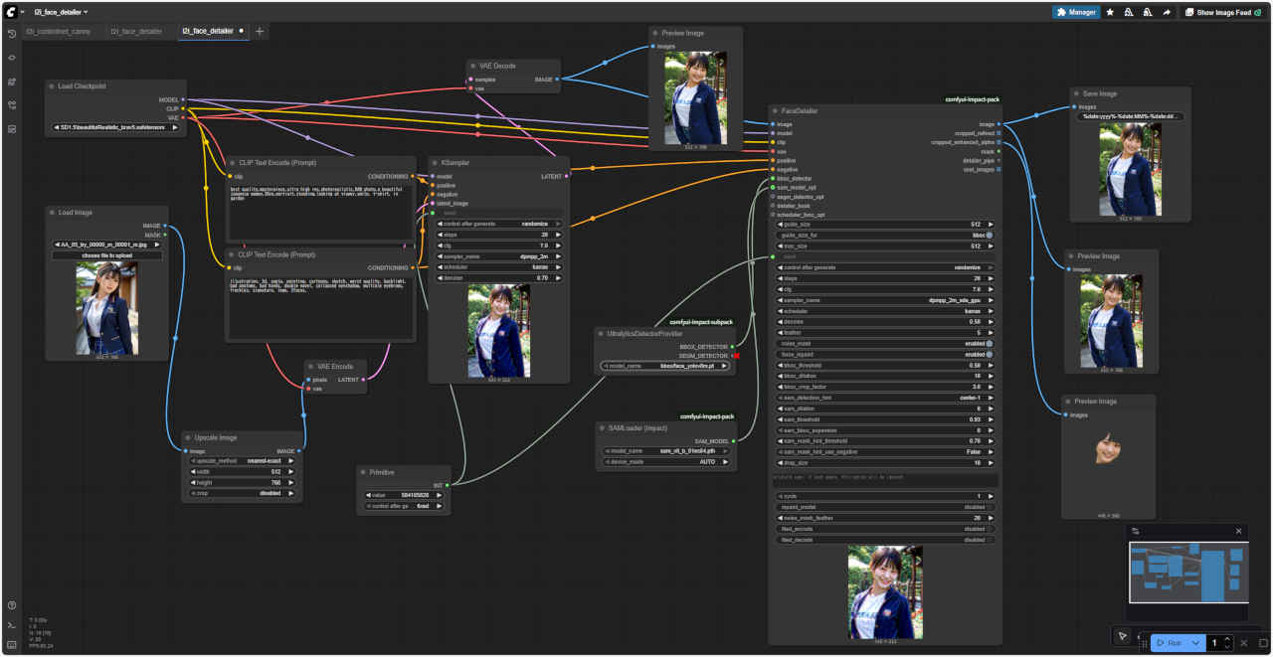This screenshot has height=657, width=1273.
Task: Expand the Run button dropdown arrow
Action: tap(1196, 643)
